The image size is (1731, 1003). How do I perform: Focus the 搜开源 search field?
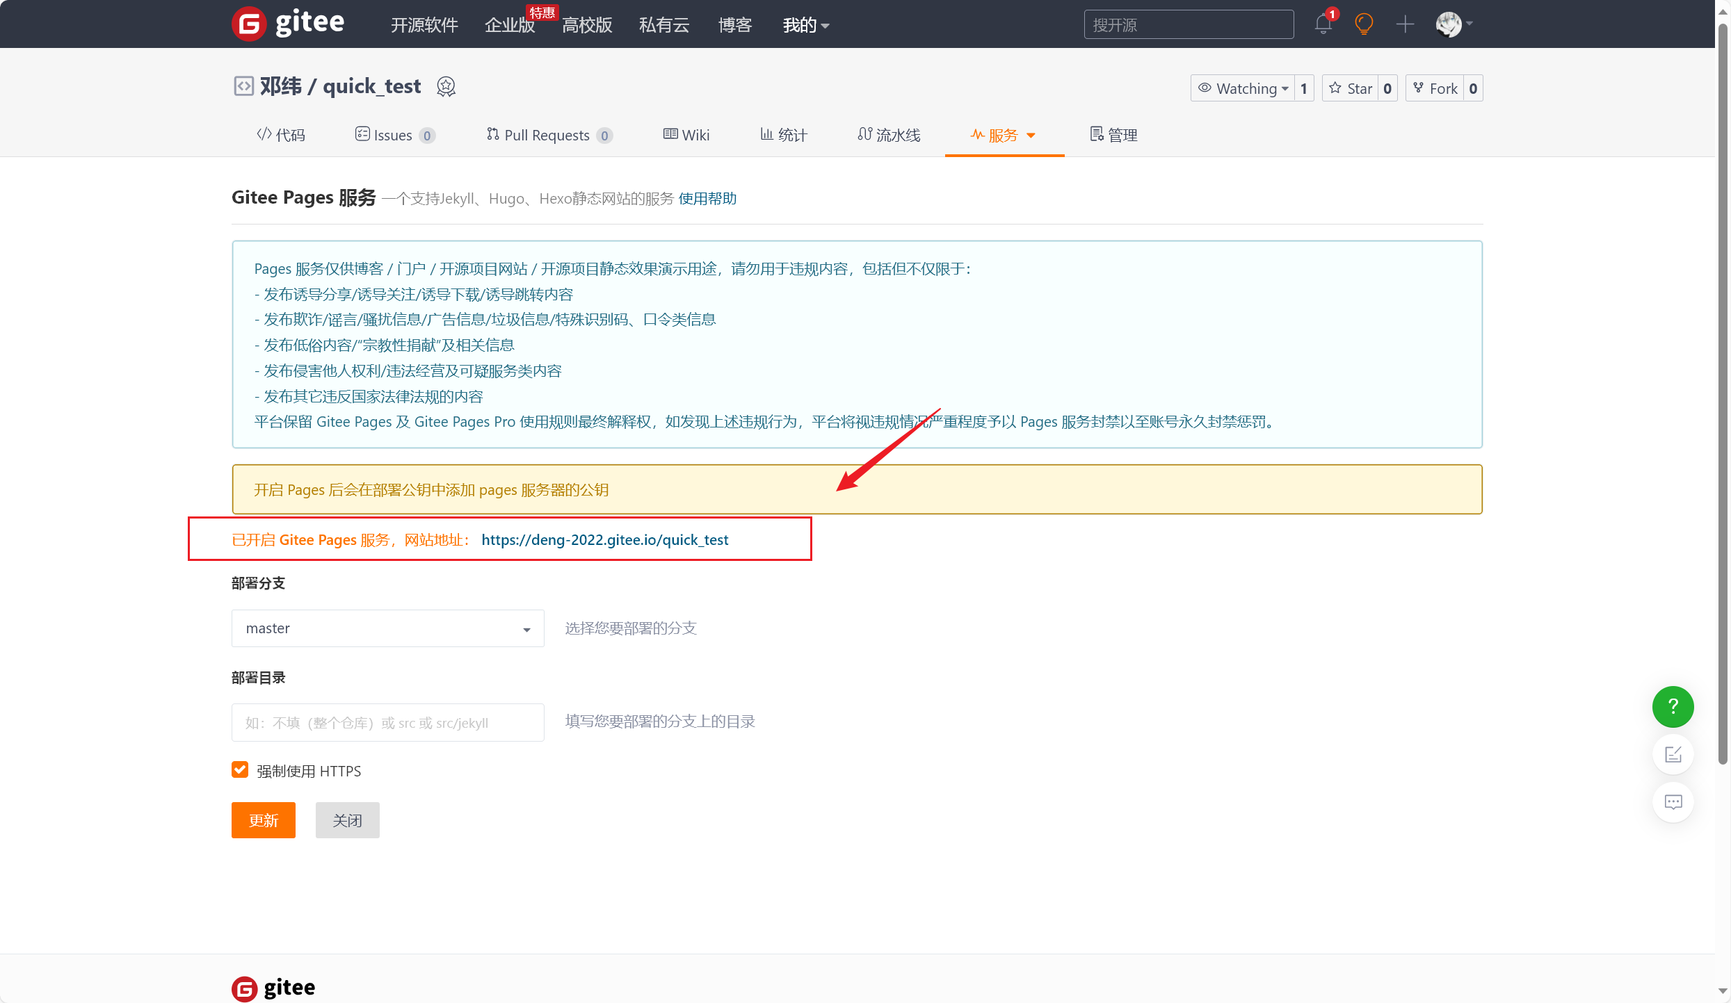pyautogui.click(x=1189, y=25)
